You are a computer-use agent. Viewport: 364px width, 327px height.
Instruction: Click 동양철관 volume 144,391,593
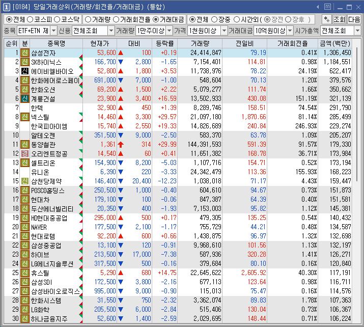click(204, 145)
